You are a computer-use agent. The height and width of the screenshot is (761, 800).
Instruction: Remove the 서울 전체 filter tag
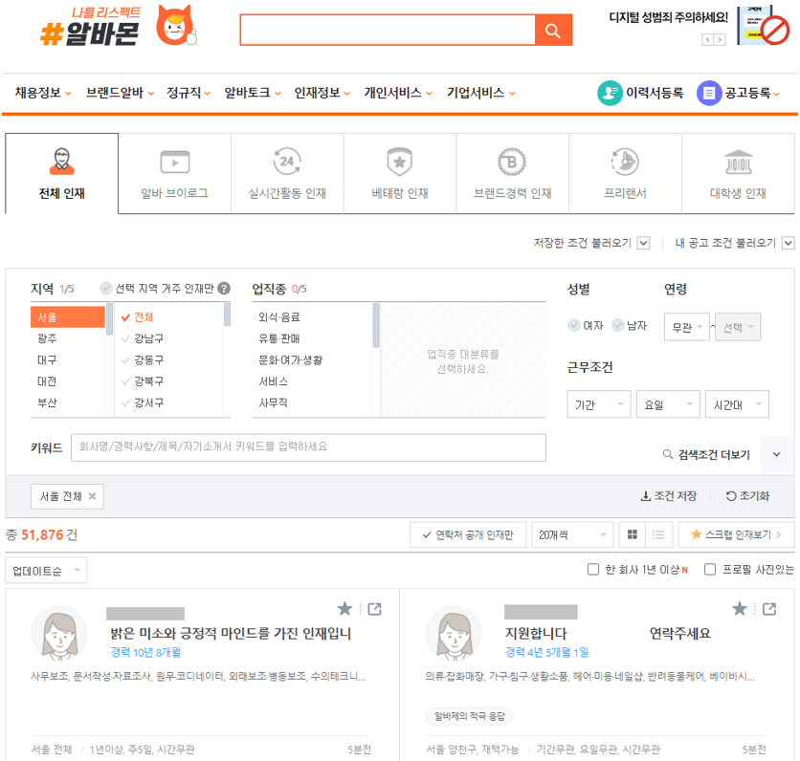[x=93, y=496]
